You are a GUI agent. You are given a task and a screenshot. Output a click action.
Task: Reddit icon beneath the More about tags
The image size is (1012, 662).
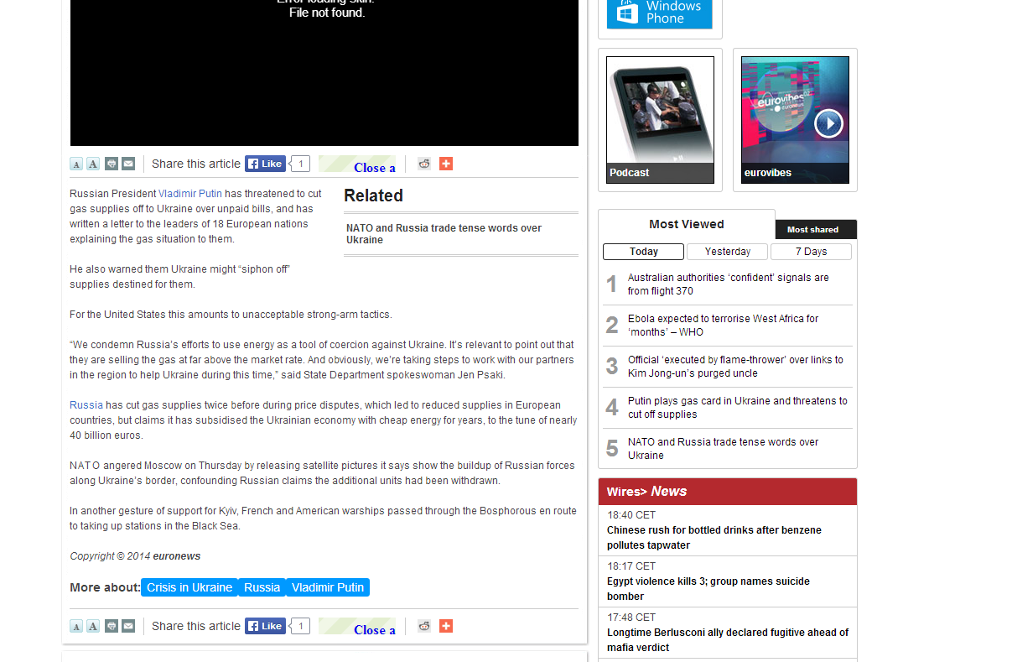(x=424, y=626)
